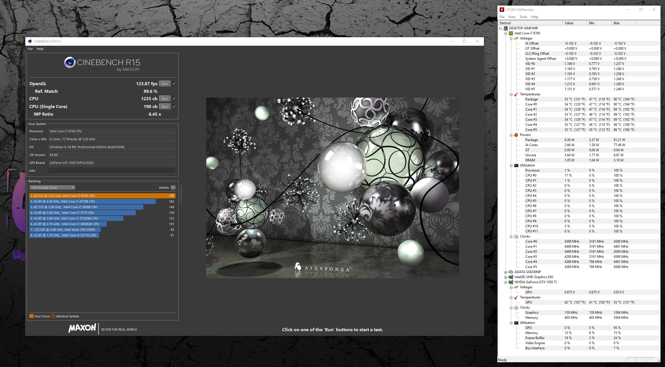Image resolution: width=665 pixels, height=367 pixels.
Task: Collapse the CPU Voltages section
Action: click(511, 39)
